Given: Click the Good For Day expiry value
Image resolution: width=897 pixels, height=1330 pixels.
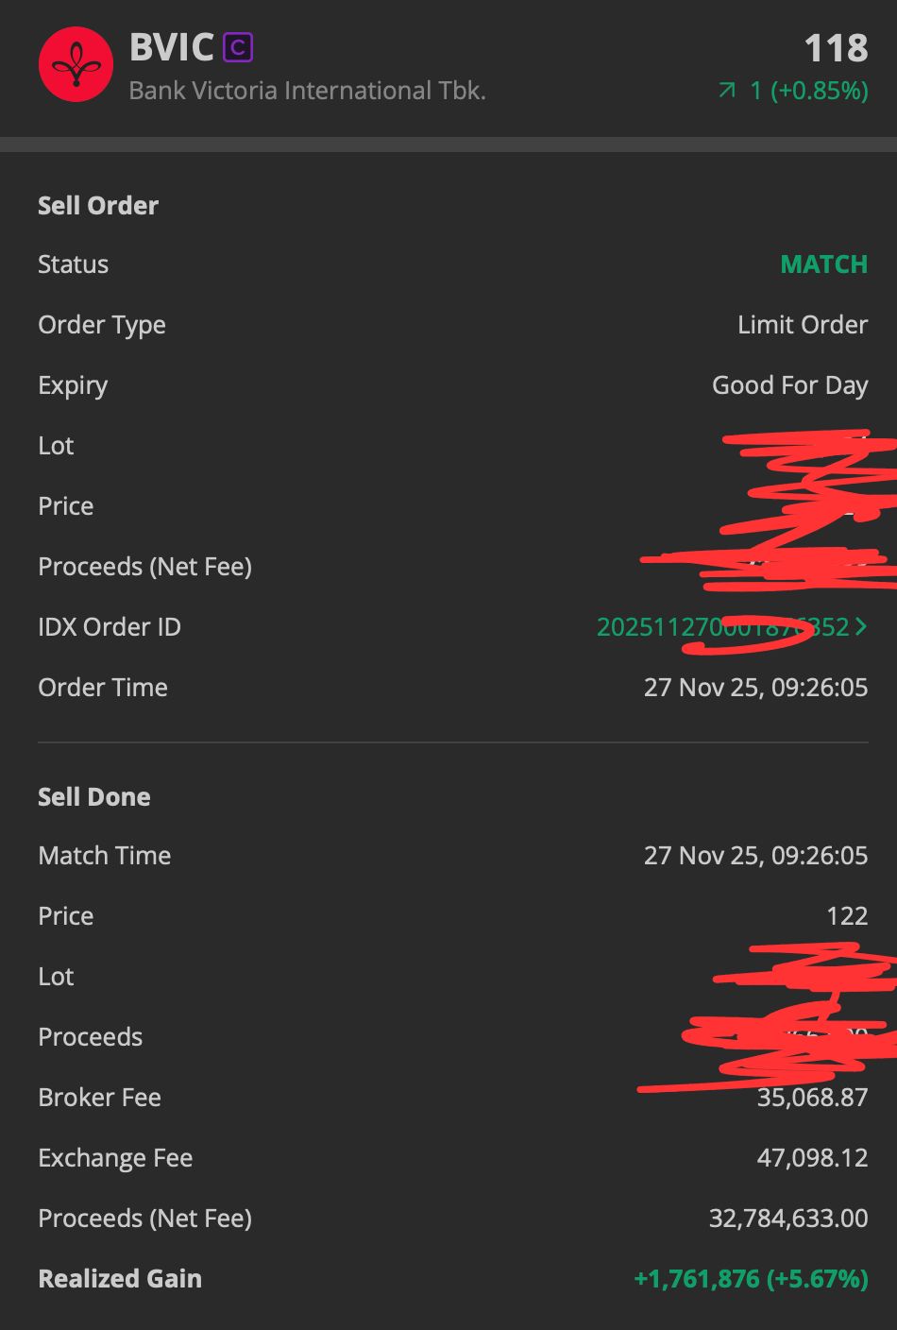Looking at the screenshot, I should point(789,385).
